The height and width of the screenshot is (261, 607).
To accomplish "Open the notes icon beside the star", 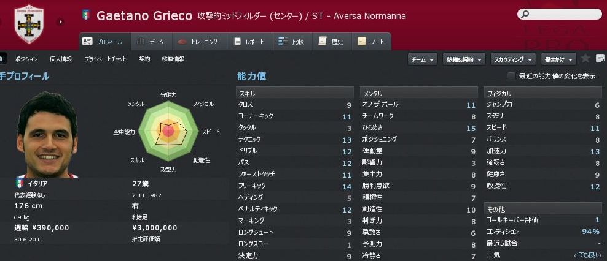I will [x=600, y=59].
